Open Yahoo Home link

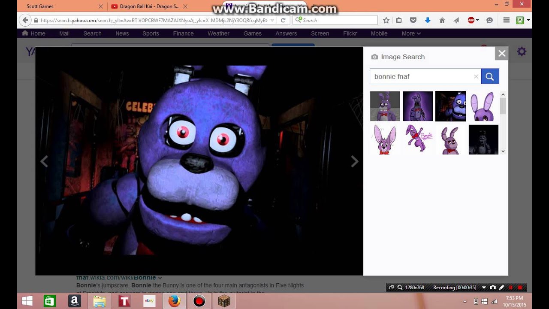[x=33, y=33]
